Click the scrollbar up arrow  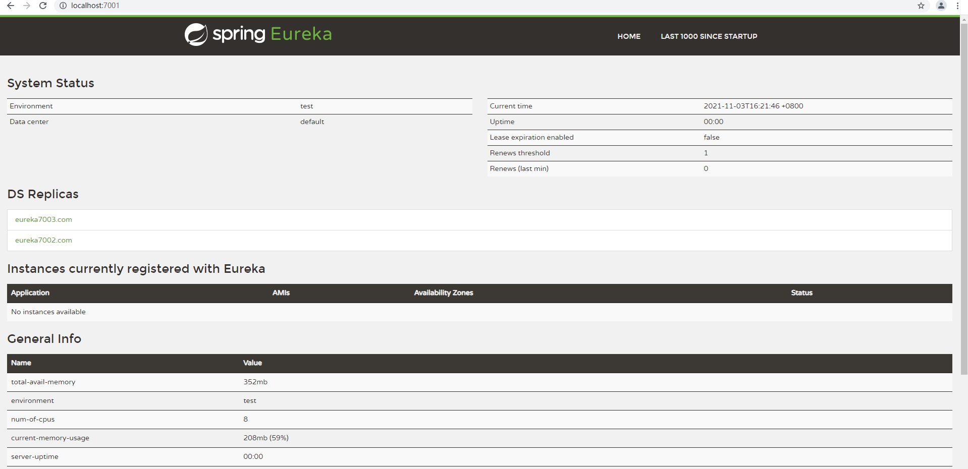pos(964,20)
